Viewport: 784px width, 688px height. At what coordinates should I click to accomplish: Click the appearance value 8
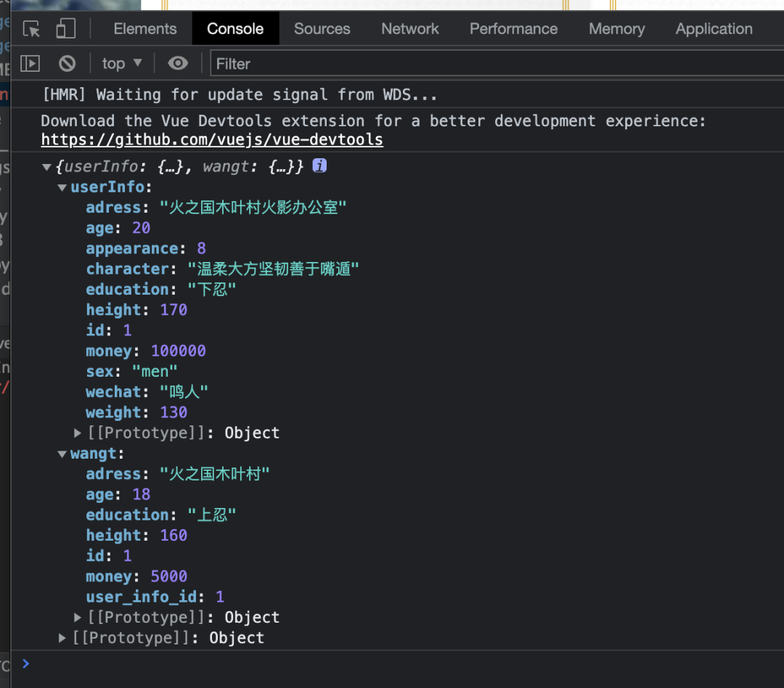coord(201,248)
